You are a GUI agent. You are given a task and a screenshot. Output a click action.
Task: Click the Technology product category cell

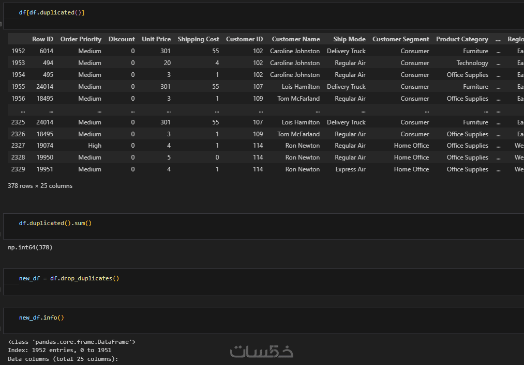472,62
